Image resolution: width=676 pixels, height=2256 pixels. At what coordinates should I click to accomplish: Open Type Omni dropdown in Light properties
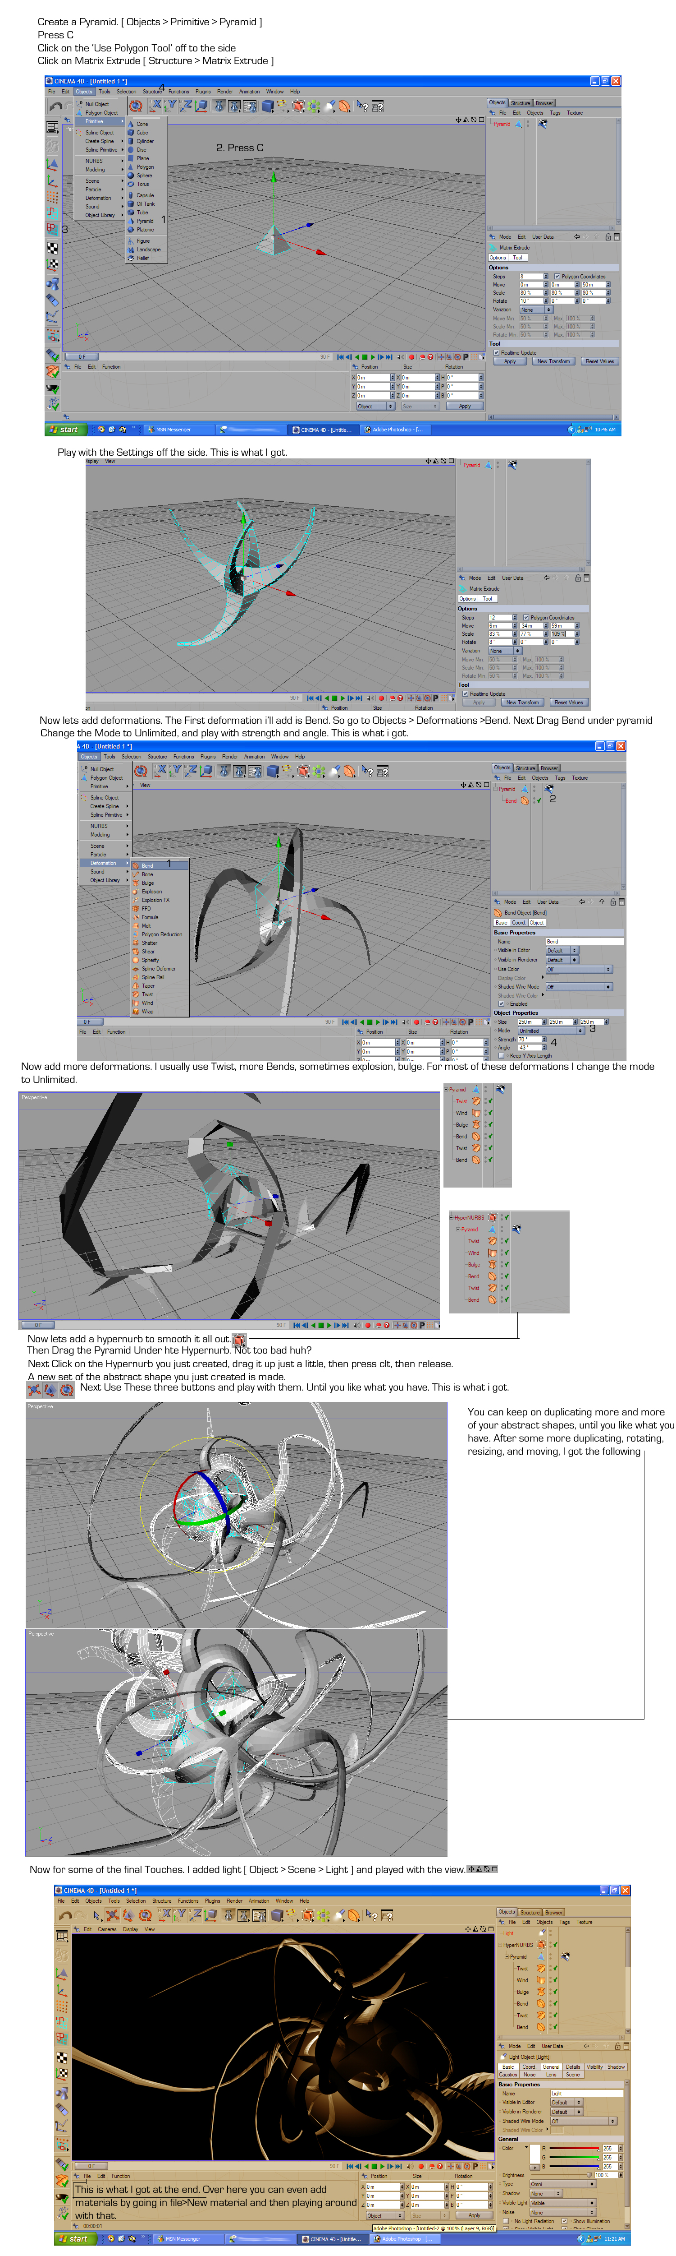point(563,2184)
